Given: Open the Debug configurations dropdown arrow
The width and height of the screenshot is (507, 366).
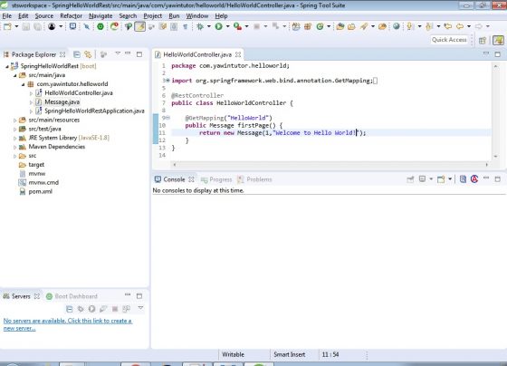Looking at the screenshot, I should tap(209, 26).
